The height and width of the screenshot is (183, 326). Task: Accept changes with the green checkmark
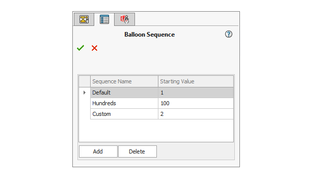80,48
